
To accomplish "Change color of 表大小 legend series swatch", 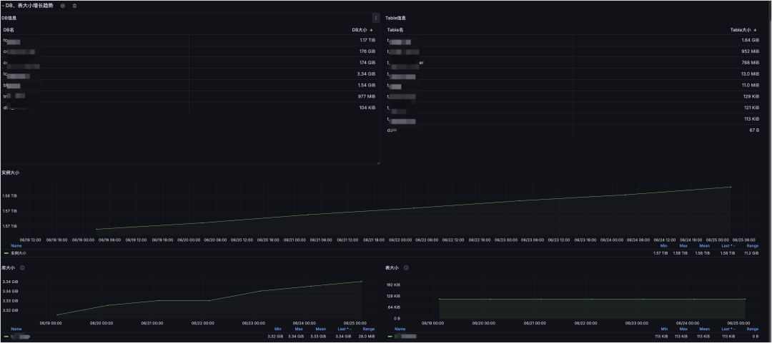I will point(390,337).
